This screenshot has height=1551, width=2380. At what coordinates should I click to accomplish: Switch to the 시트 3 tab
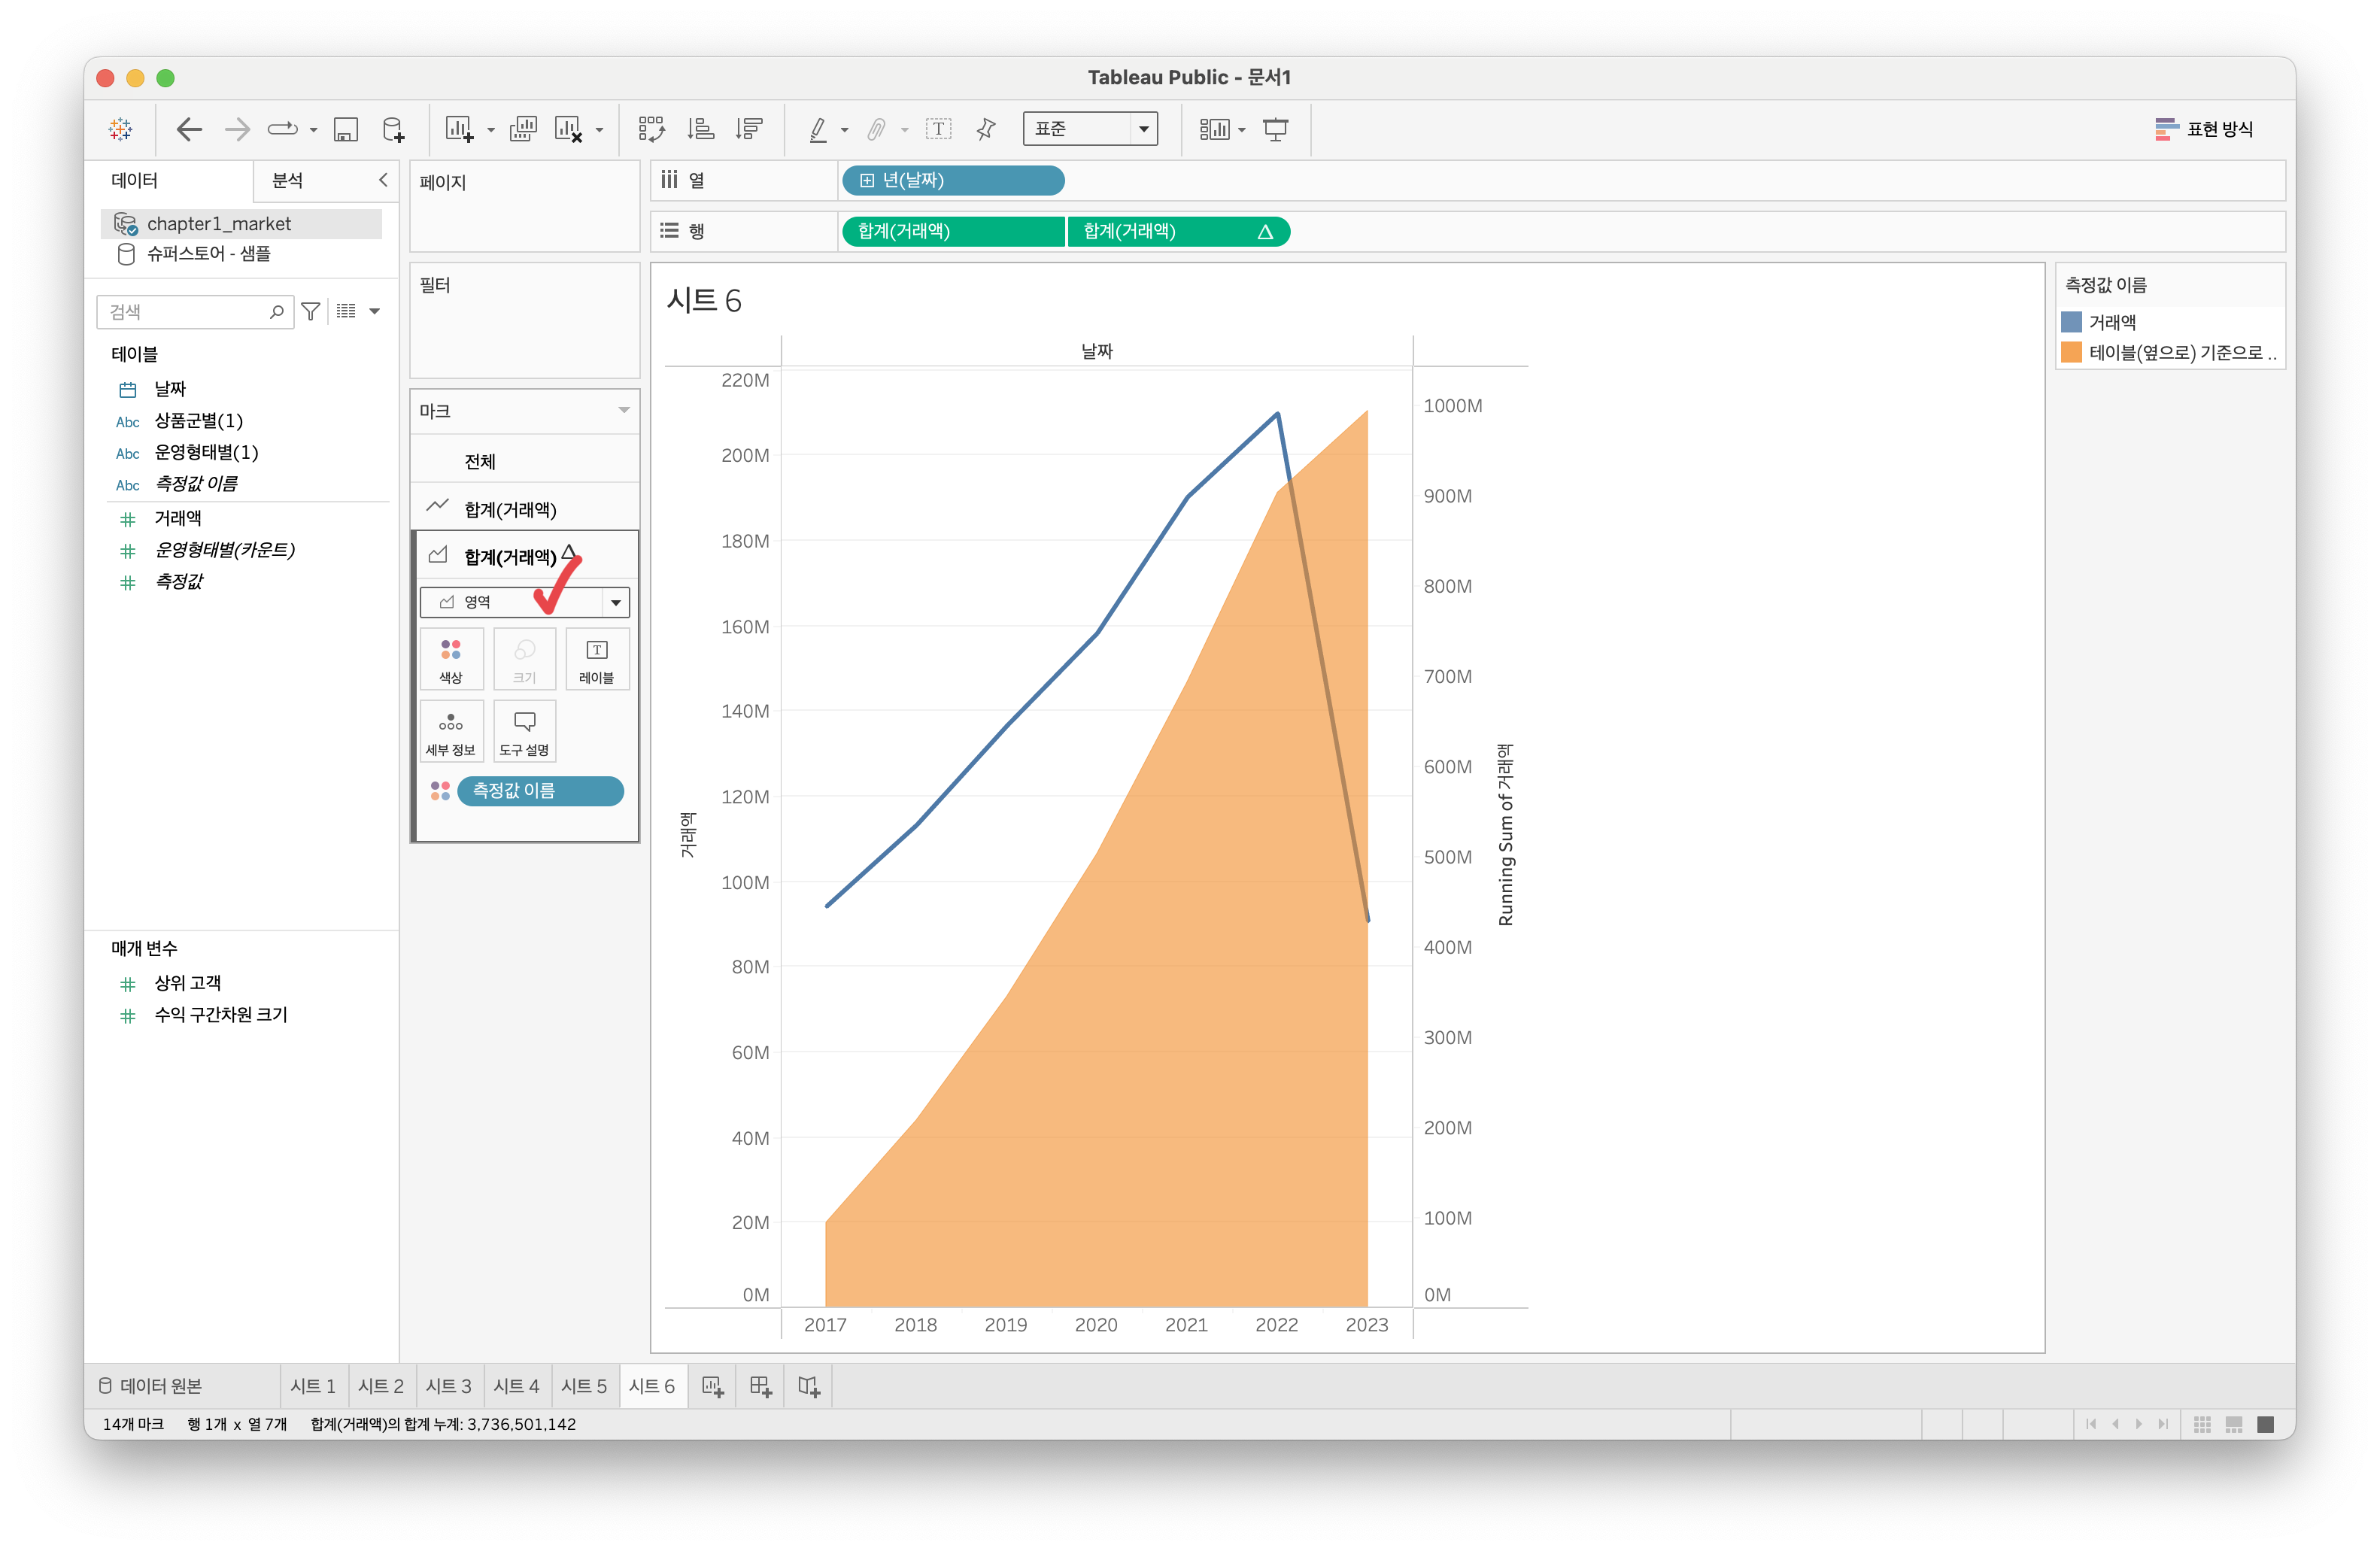tap(448, 1386)
